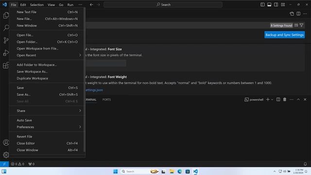The width and height of the screenshot is (311, 175).
Task: Toggle the secondary side bar layout icon
Action: pyautogui.click(x=276, y=4)
